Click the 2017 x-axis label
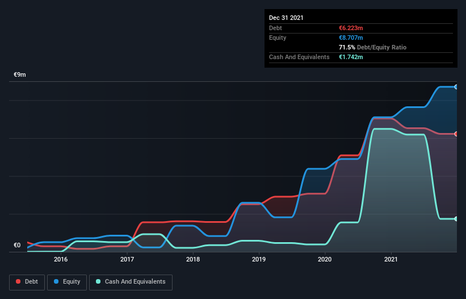Image resolution: width=466 pixels, height=299 pixels. tap(127, 259)
